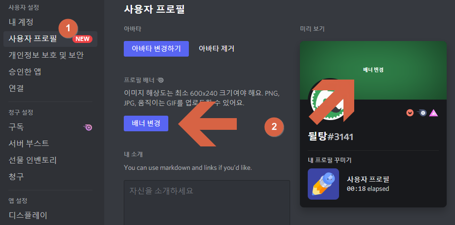Image resolution: width=455 pixels, height=225 pixels.
Task: Click the blue 배너 변경 button
Action: tap(146, 123)
